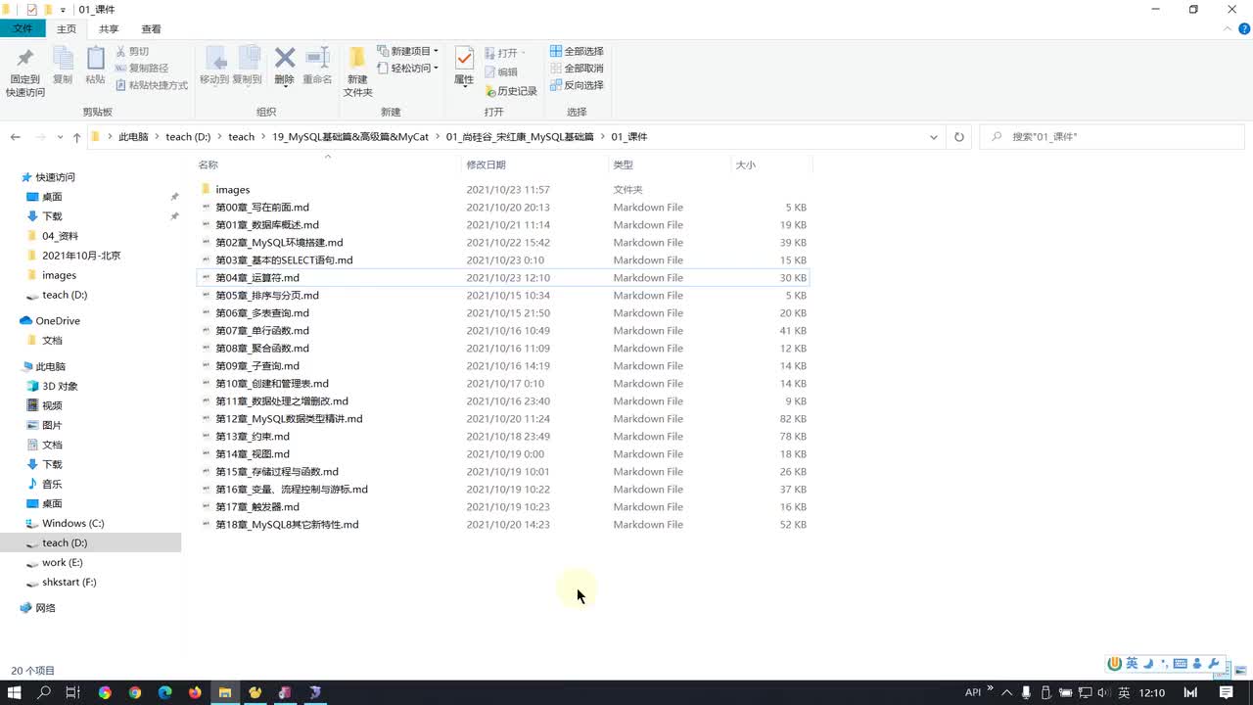Click the 删除 red X icon

tap(285, 58)
